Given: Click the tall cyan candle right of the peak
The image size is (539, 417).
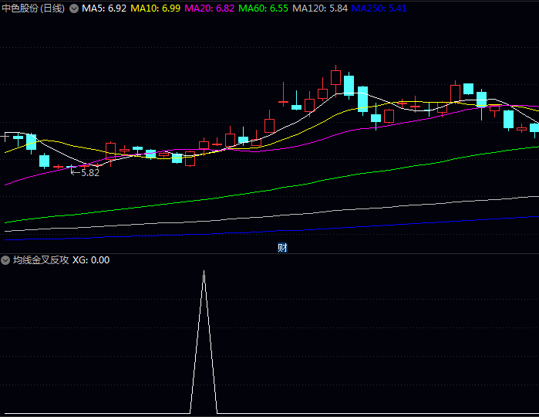Looking at the screenshot, I should (349, 85).
